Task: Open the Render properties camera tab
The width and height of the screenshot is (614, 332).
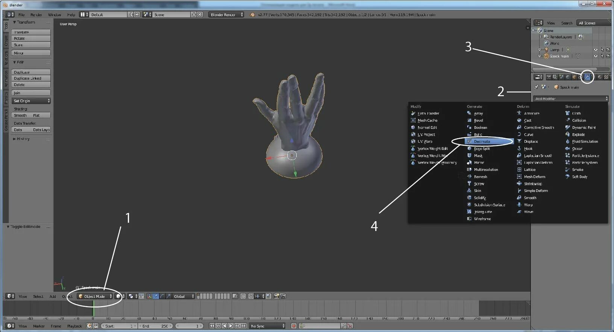Action: point(549,77)
